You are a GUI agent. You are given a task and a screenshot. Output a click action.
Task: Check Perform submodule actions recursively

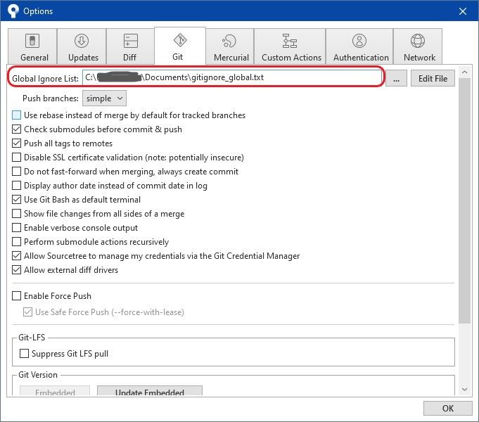point(16,242)
